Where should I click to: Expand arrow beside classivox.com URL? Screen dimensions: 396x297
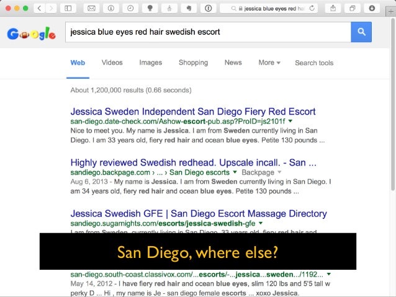(329, 274)
